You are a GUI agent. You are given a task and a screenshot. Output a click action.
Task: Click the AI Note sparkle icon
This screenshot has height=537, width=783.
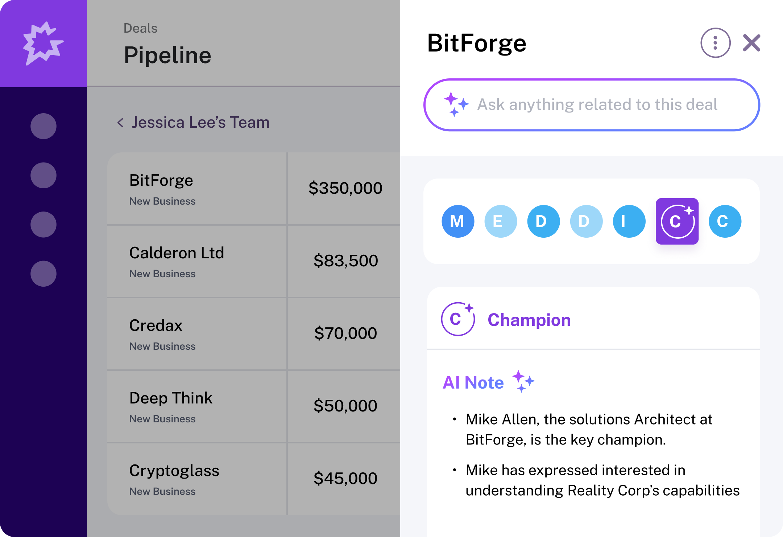[523, 381]
